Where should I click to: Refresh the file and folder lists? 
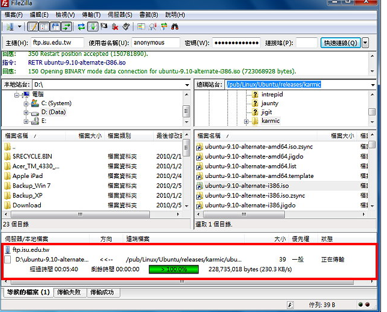click(81, 26)
